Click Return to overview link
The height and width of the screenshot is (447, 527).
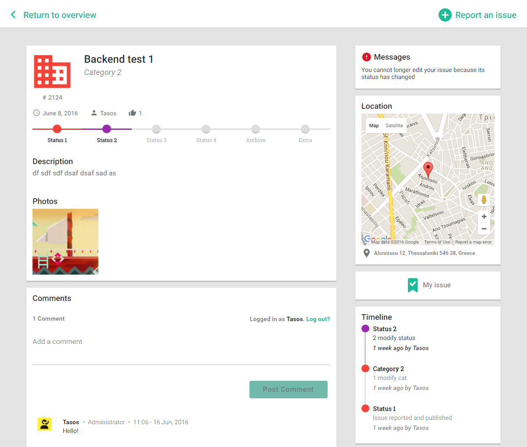[60, 15]
